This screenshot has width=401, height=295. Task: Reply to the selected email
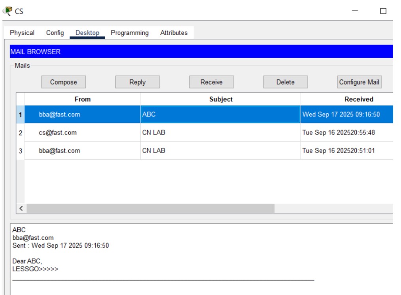point(137,82)
